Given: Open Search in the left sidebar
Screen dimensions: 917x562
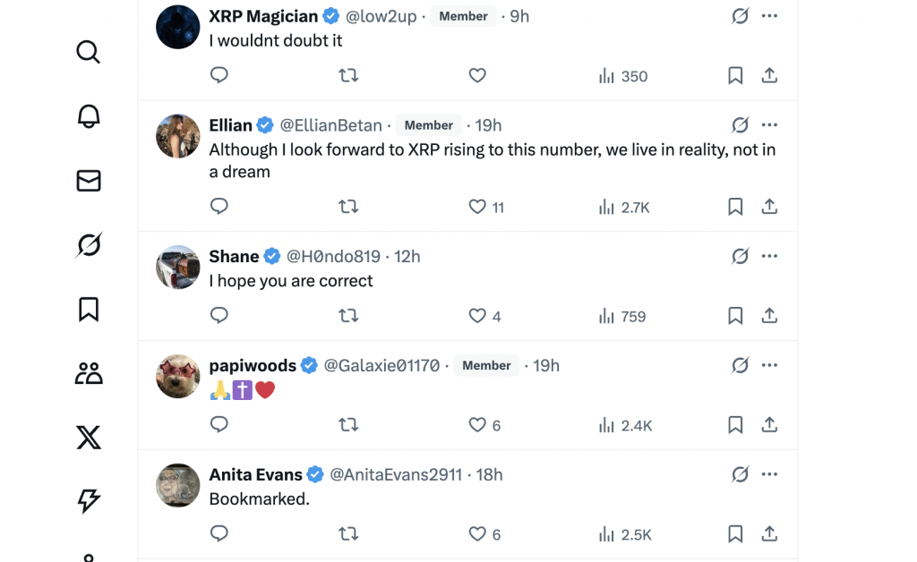Looking at the screenshot, I should 88,52.
